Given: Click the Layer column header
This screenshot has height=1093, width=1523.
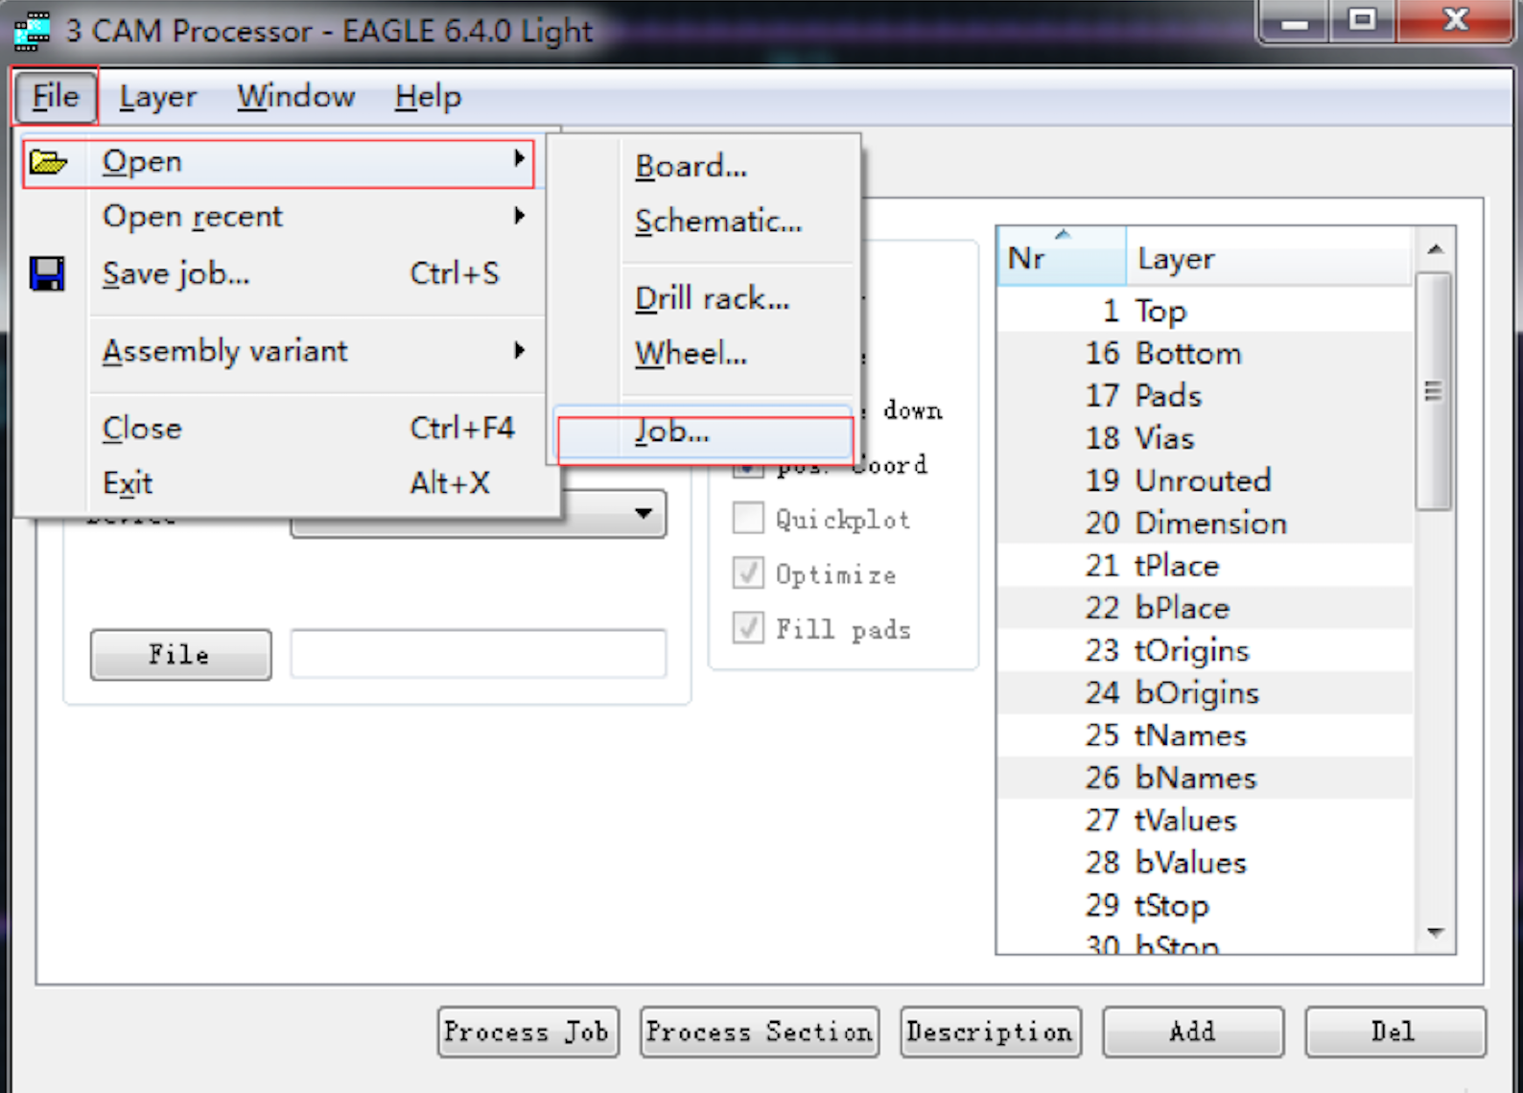Looking at the screenshot, I should click(1269, 257).
